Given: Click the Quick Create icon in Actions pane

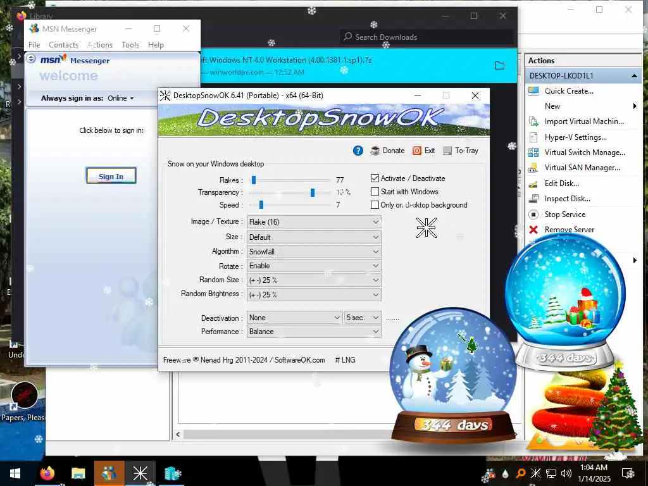Looking at the screenshot, I should 533,91.
